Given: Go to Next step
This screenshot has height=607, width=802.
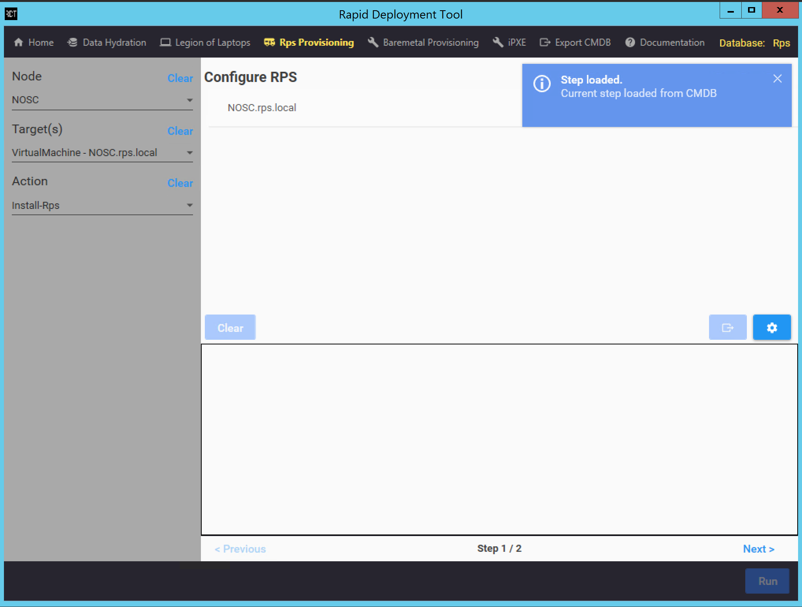Looking at the screenshot, I should [x=759, y=549].
